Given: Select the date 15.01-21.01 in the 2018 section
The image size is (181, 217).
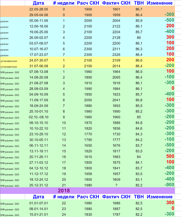Looking at the screenshot, I should [39, 215].
